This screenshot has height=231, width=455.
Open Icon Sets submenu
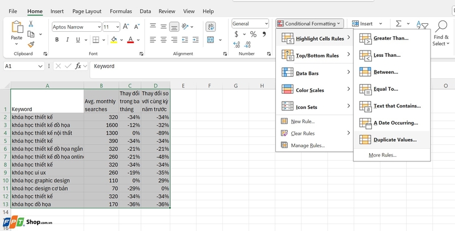pyautogui.click(x=315, y=107)
